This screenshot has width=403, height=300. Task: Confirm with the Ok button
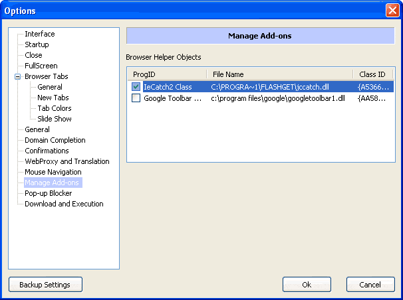click(x=307, y=284)
